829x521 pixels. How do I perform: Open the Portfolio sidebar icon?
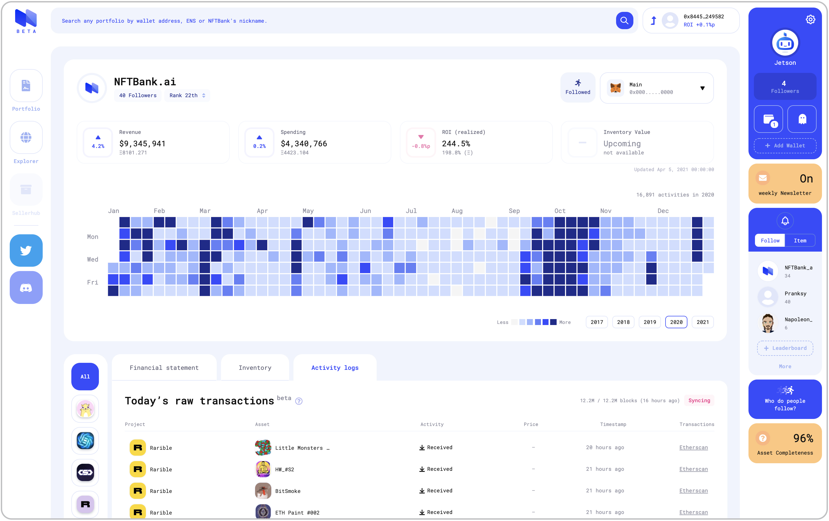[x=26, y=86]
